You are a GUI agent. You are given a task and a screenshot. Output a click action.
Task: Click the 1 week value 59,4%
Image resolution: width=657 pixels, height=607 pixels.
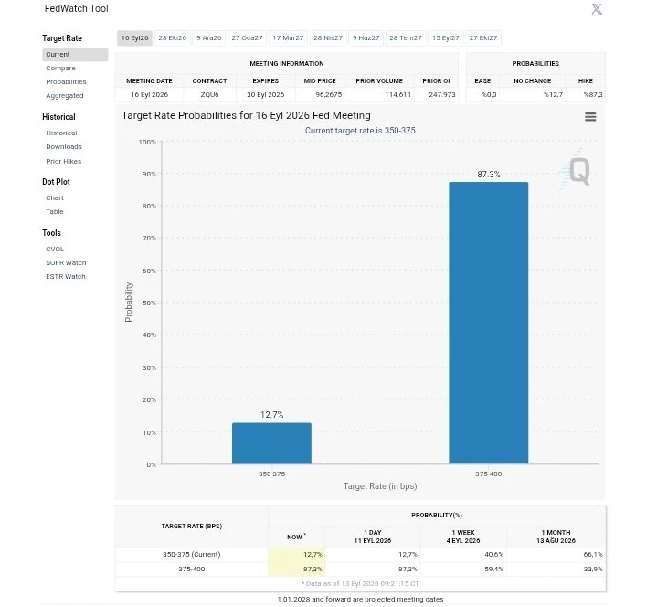[463, 570]
